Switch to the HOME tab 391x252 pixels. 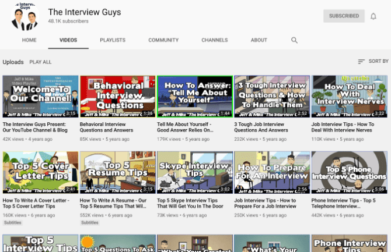click(x=29, y=40)
